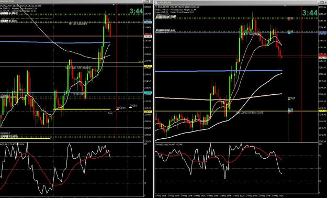Click the 27 May 2024 date label on right time axis
The height and width of the screenshot is (198, 327).
(x=160, y=196)
